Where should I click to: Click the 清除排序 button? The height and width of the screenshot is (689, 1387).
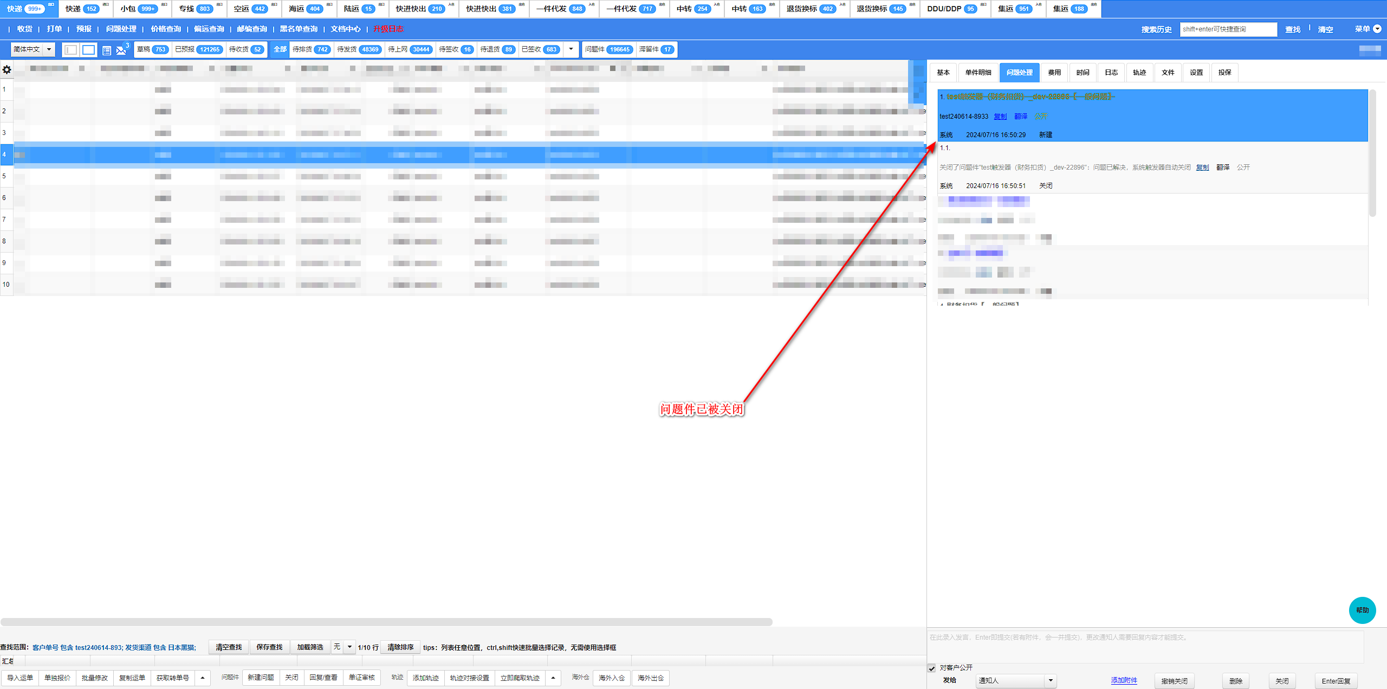(x=400, y=647)
